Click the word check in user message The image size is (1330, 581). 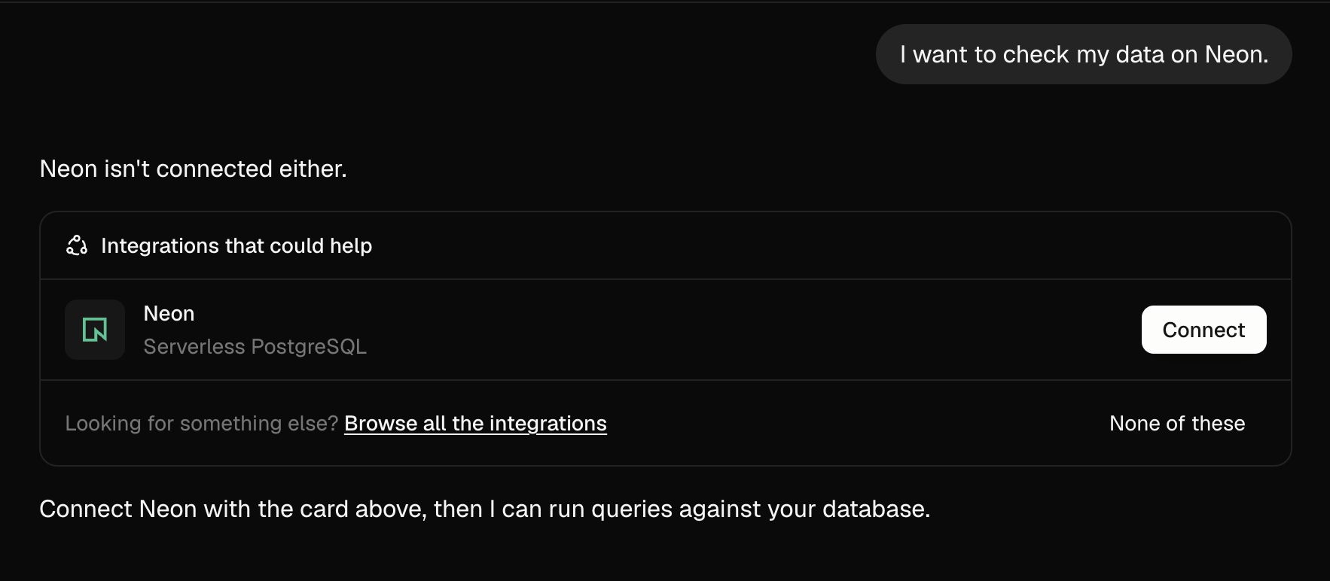[1036, 55]
